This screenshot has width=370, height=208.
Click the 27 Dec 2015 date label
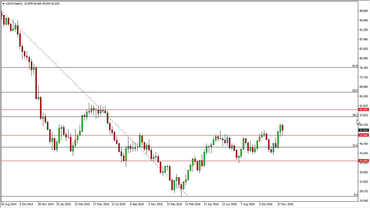(x=174, y=204)
